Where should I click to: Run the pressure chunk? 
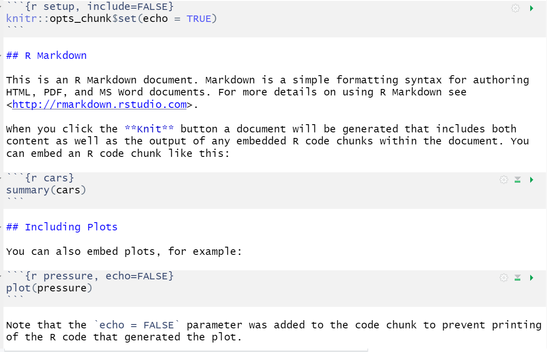point(531,278)
